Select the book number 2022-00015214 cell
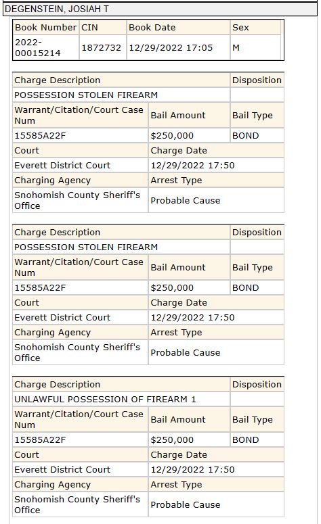The width and height of the screenshot is (321, 524). click(x=45, y=48)
